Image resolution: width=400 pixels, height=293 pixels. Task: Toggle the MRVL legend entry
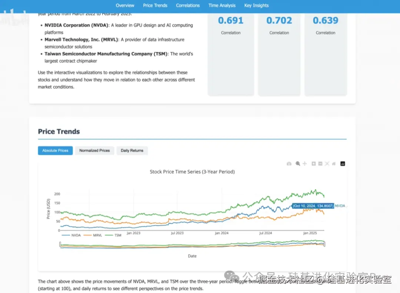click(x=93, y=235)
